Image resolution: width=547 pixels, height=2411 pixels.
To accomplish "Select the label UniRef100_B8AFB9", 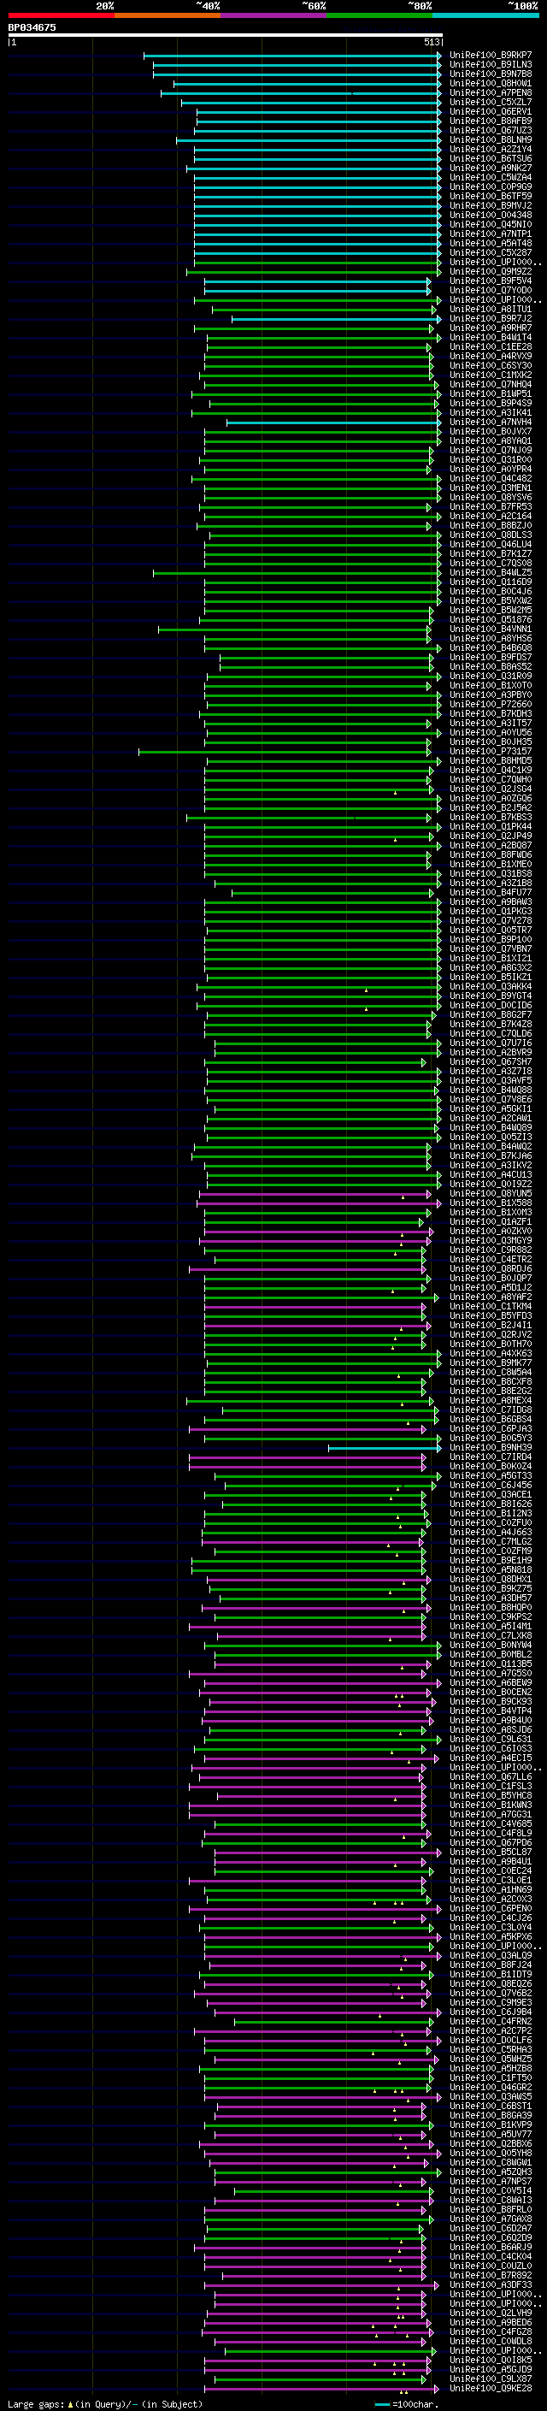I will [491, 121].
